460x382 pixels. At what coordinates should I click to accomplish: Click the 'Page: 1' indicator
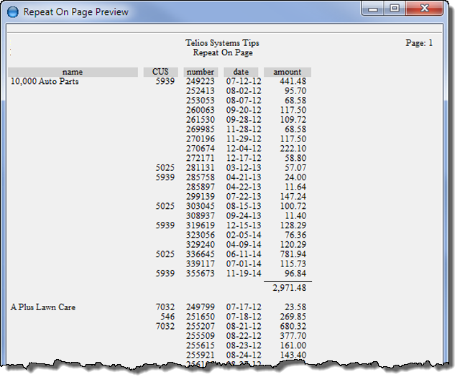tap(419, 43)
